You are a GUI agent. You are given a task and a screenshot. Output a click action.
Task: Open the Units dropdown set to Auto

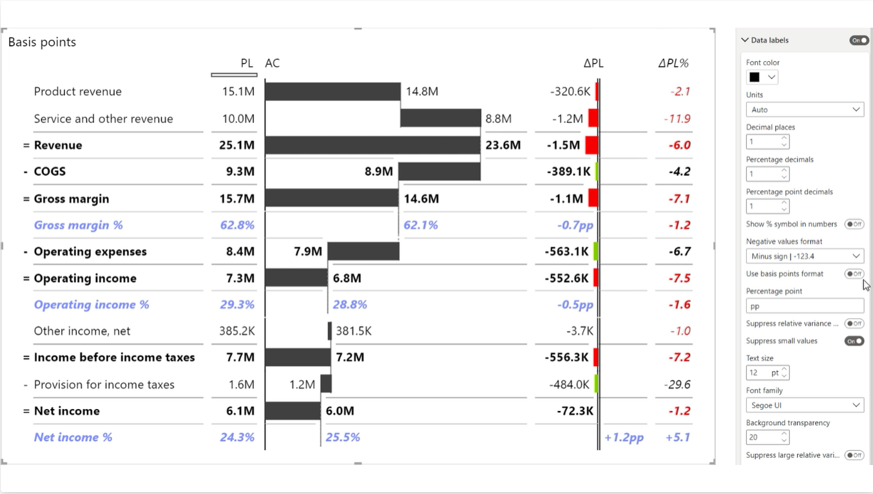coord(804,109)
